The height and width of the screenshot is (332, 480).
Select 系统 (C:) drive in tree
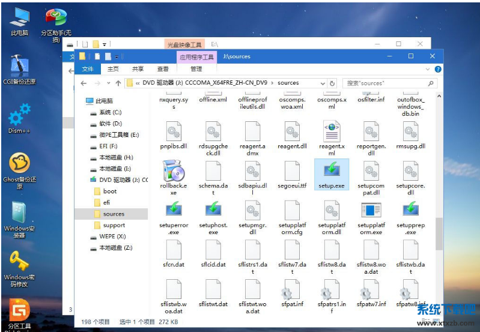click(106, 113)
